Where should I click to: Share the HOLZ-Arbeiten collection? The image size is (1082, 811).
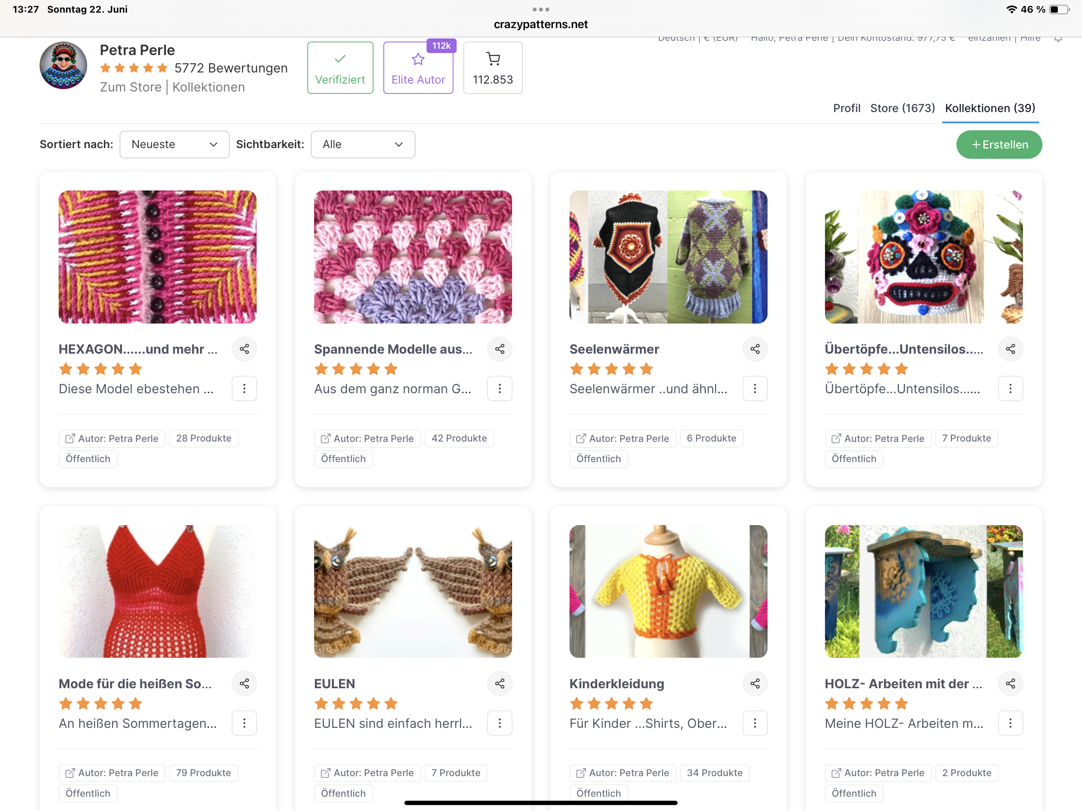pyautogui.click(x=1010, y=683)
